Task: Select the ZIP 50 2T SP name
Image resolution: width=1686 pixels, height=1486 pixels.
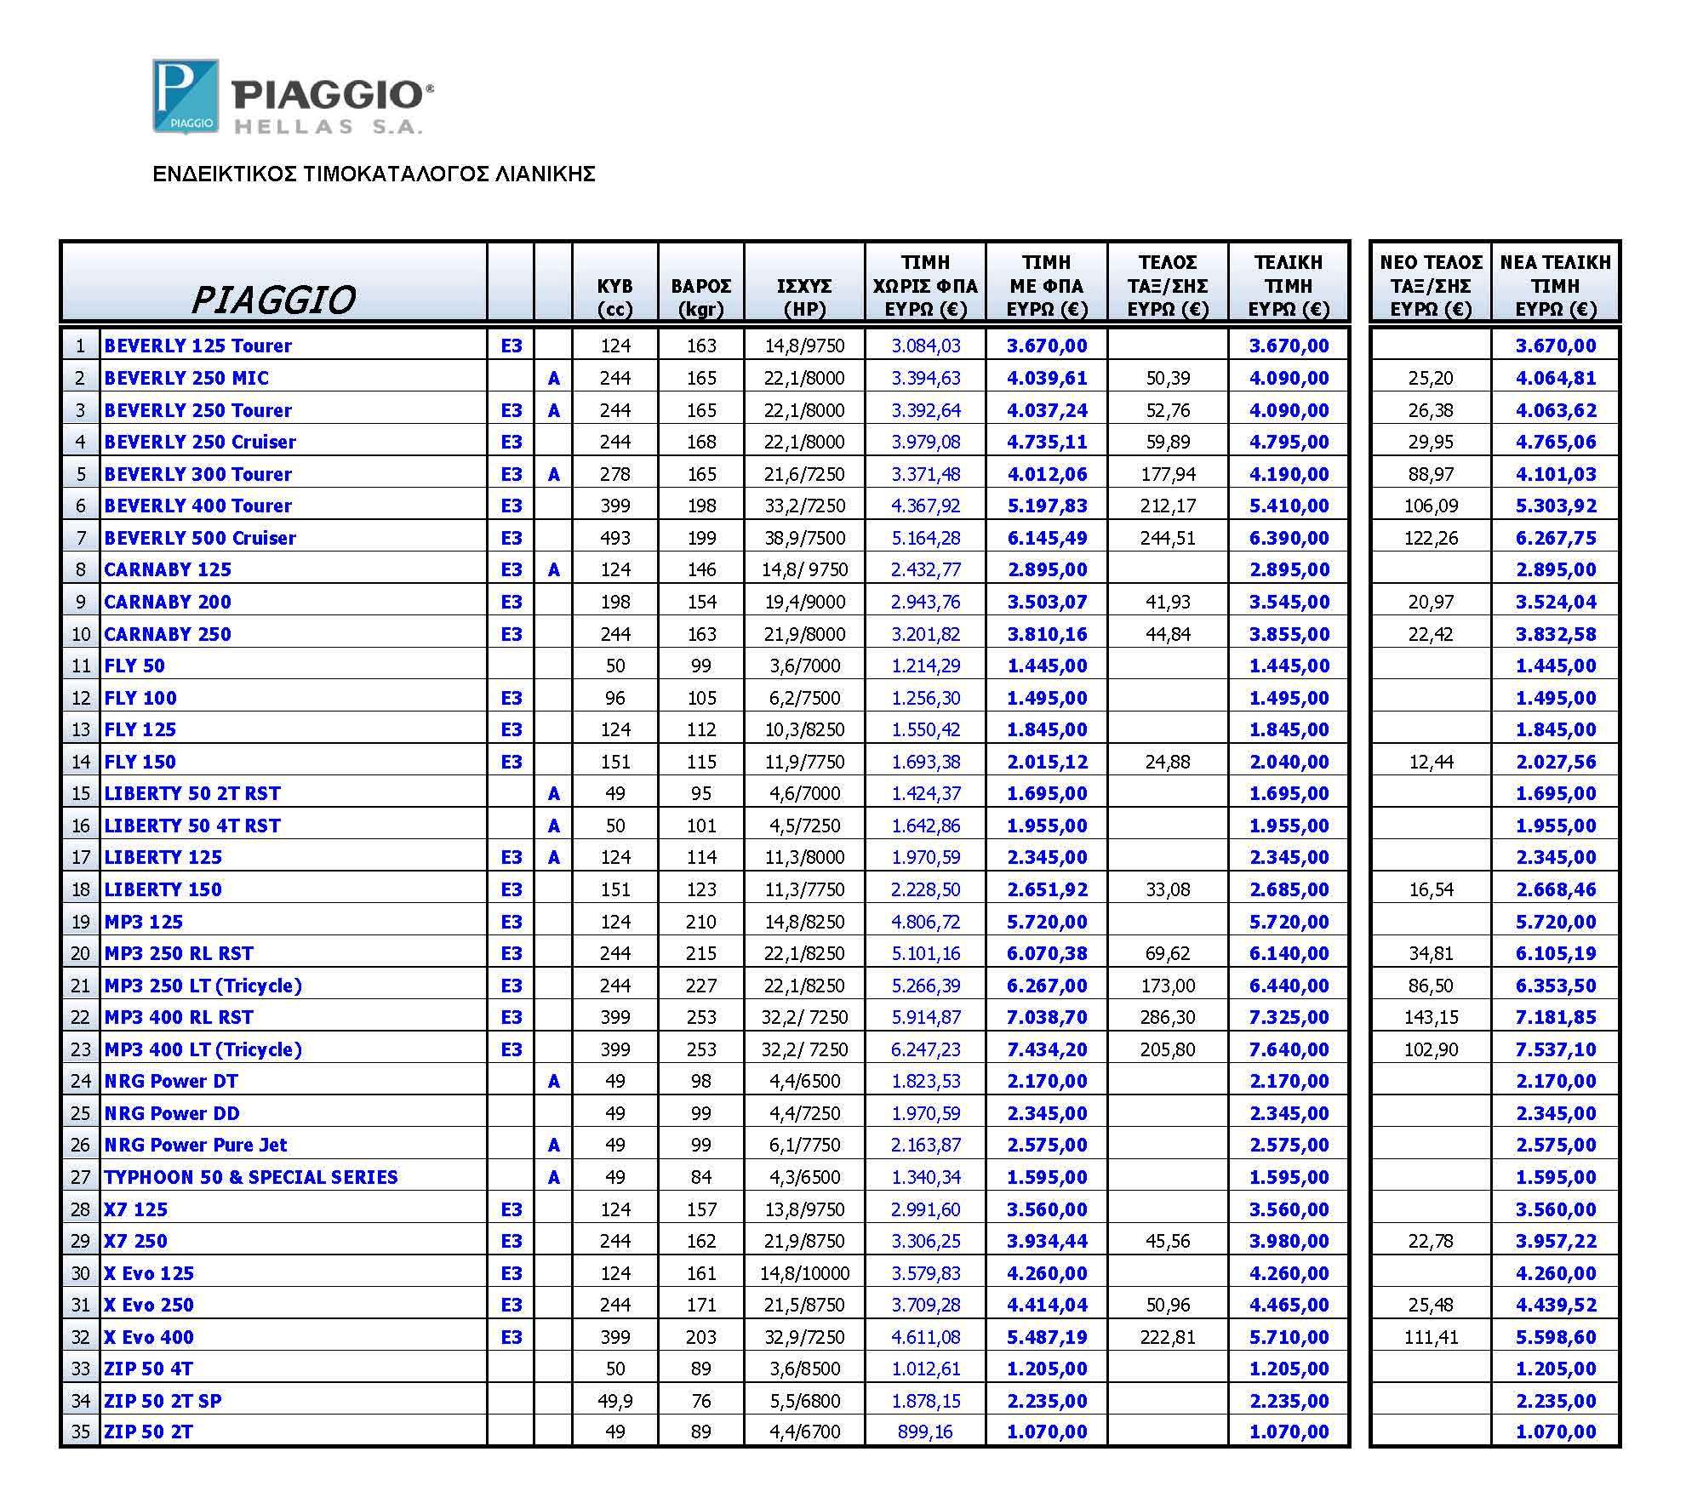Action: click(163, 1401)
